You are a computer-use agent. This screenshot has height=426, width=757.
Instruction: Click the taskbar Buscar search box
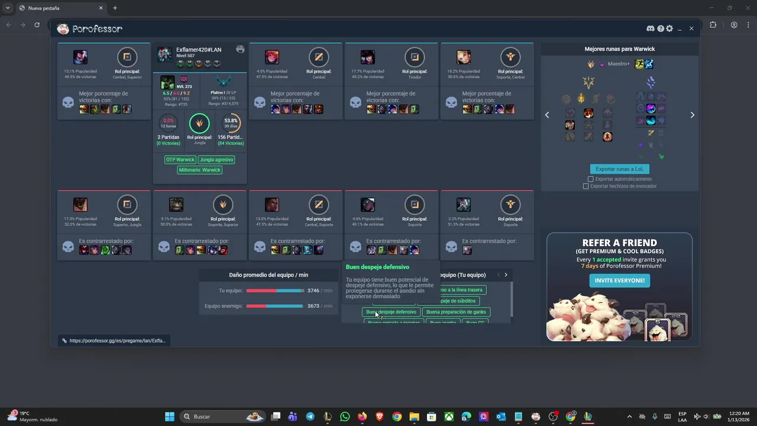[x=223, y=417]
